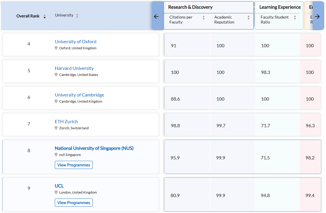View Programmes for UCL

74,203
